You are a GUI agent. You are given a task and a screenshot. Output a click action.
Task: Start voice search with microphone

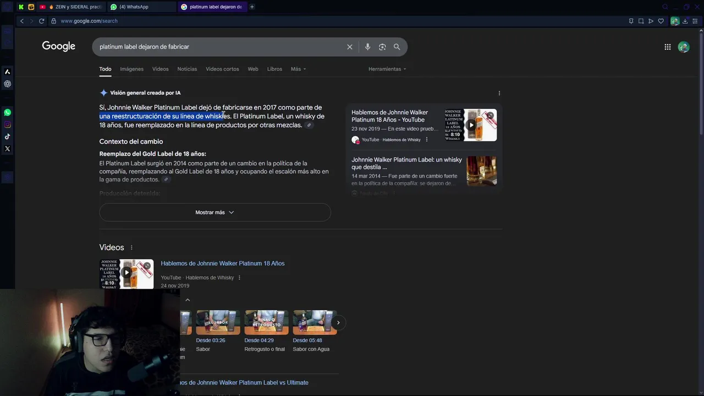tap(367, 47)
